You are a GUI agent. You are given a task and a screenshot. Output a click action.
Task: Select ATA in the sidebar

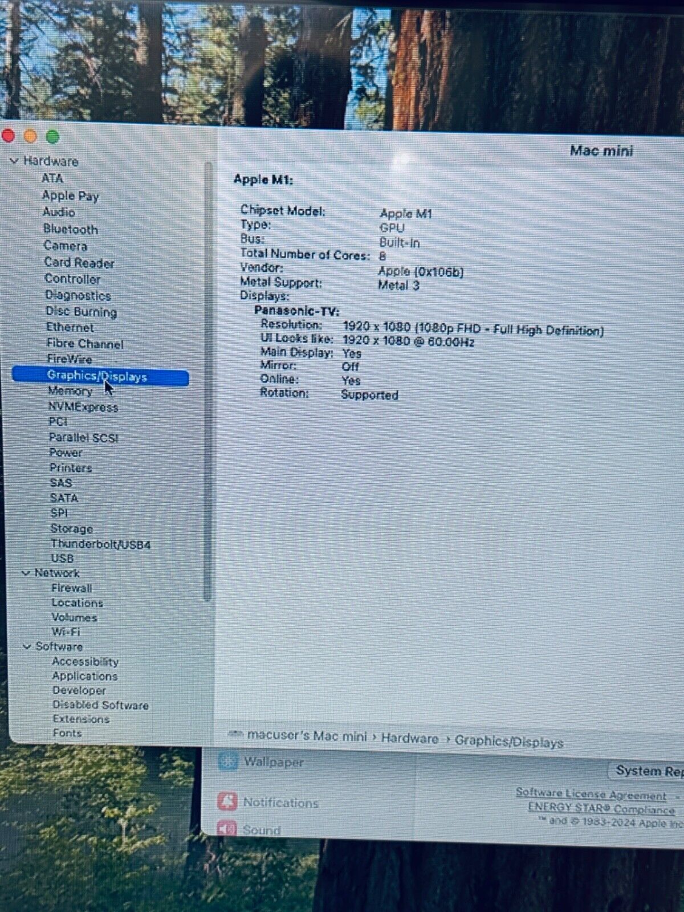[x=52, y=178]
